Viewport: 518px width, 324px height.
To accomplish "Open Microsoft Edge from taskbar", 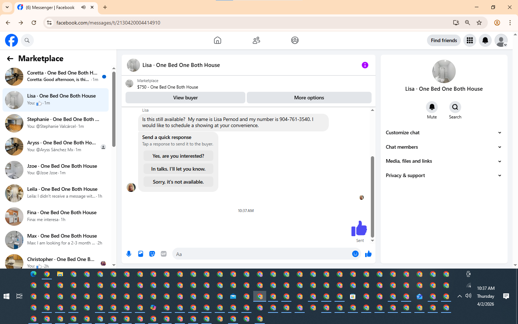I will [x=33, y=274].
